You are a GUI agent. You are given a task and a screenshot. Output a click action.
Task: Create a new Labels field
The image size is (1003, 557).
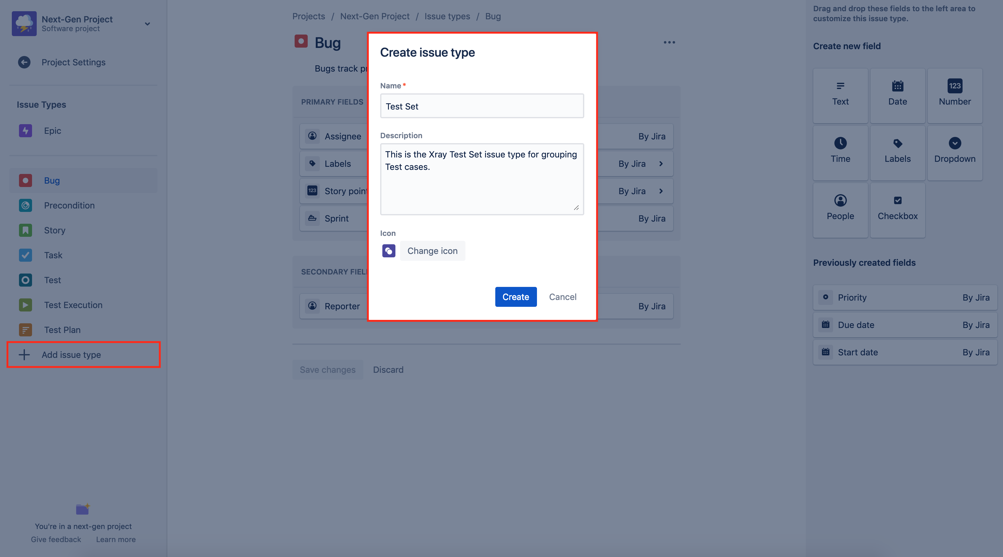[898, 153]
